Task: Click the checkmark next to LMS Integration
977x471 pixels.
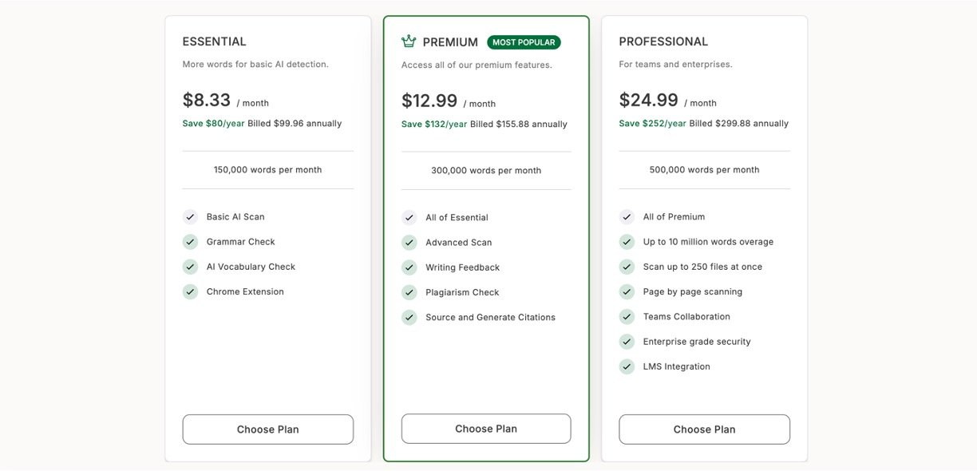Action: (627, 366)
